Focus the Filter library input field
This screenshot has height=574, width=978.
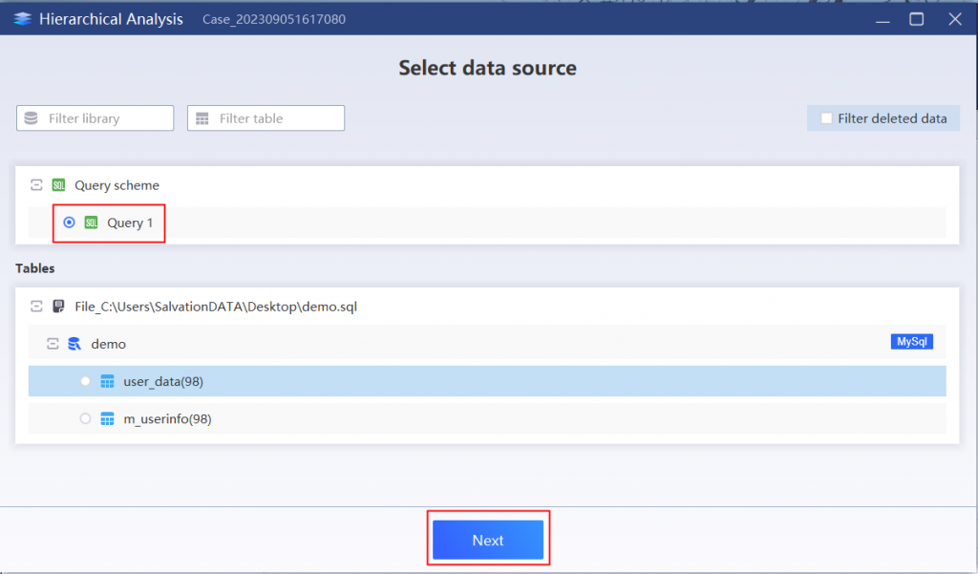tap(95, 117)
